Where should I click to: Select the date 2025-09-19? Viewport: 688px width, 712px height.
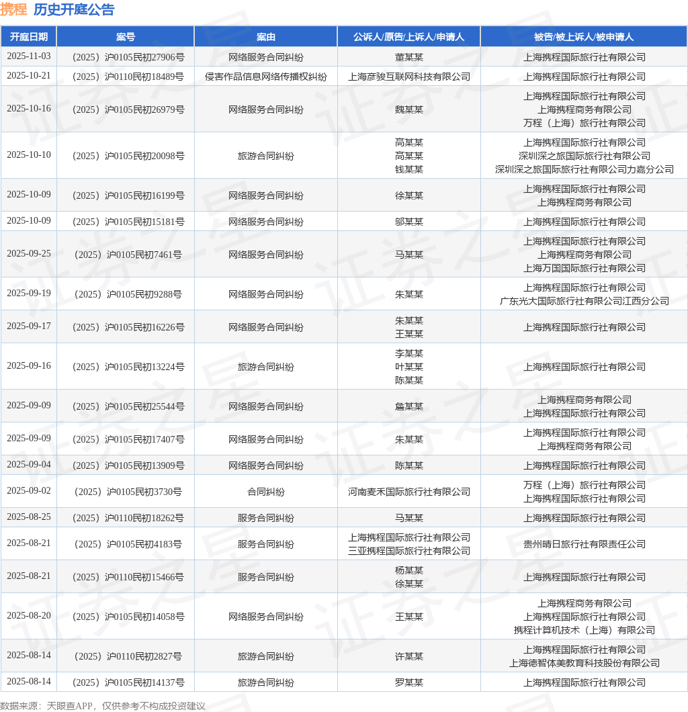[x=29, y=293]
